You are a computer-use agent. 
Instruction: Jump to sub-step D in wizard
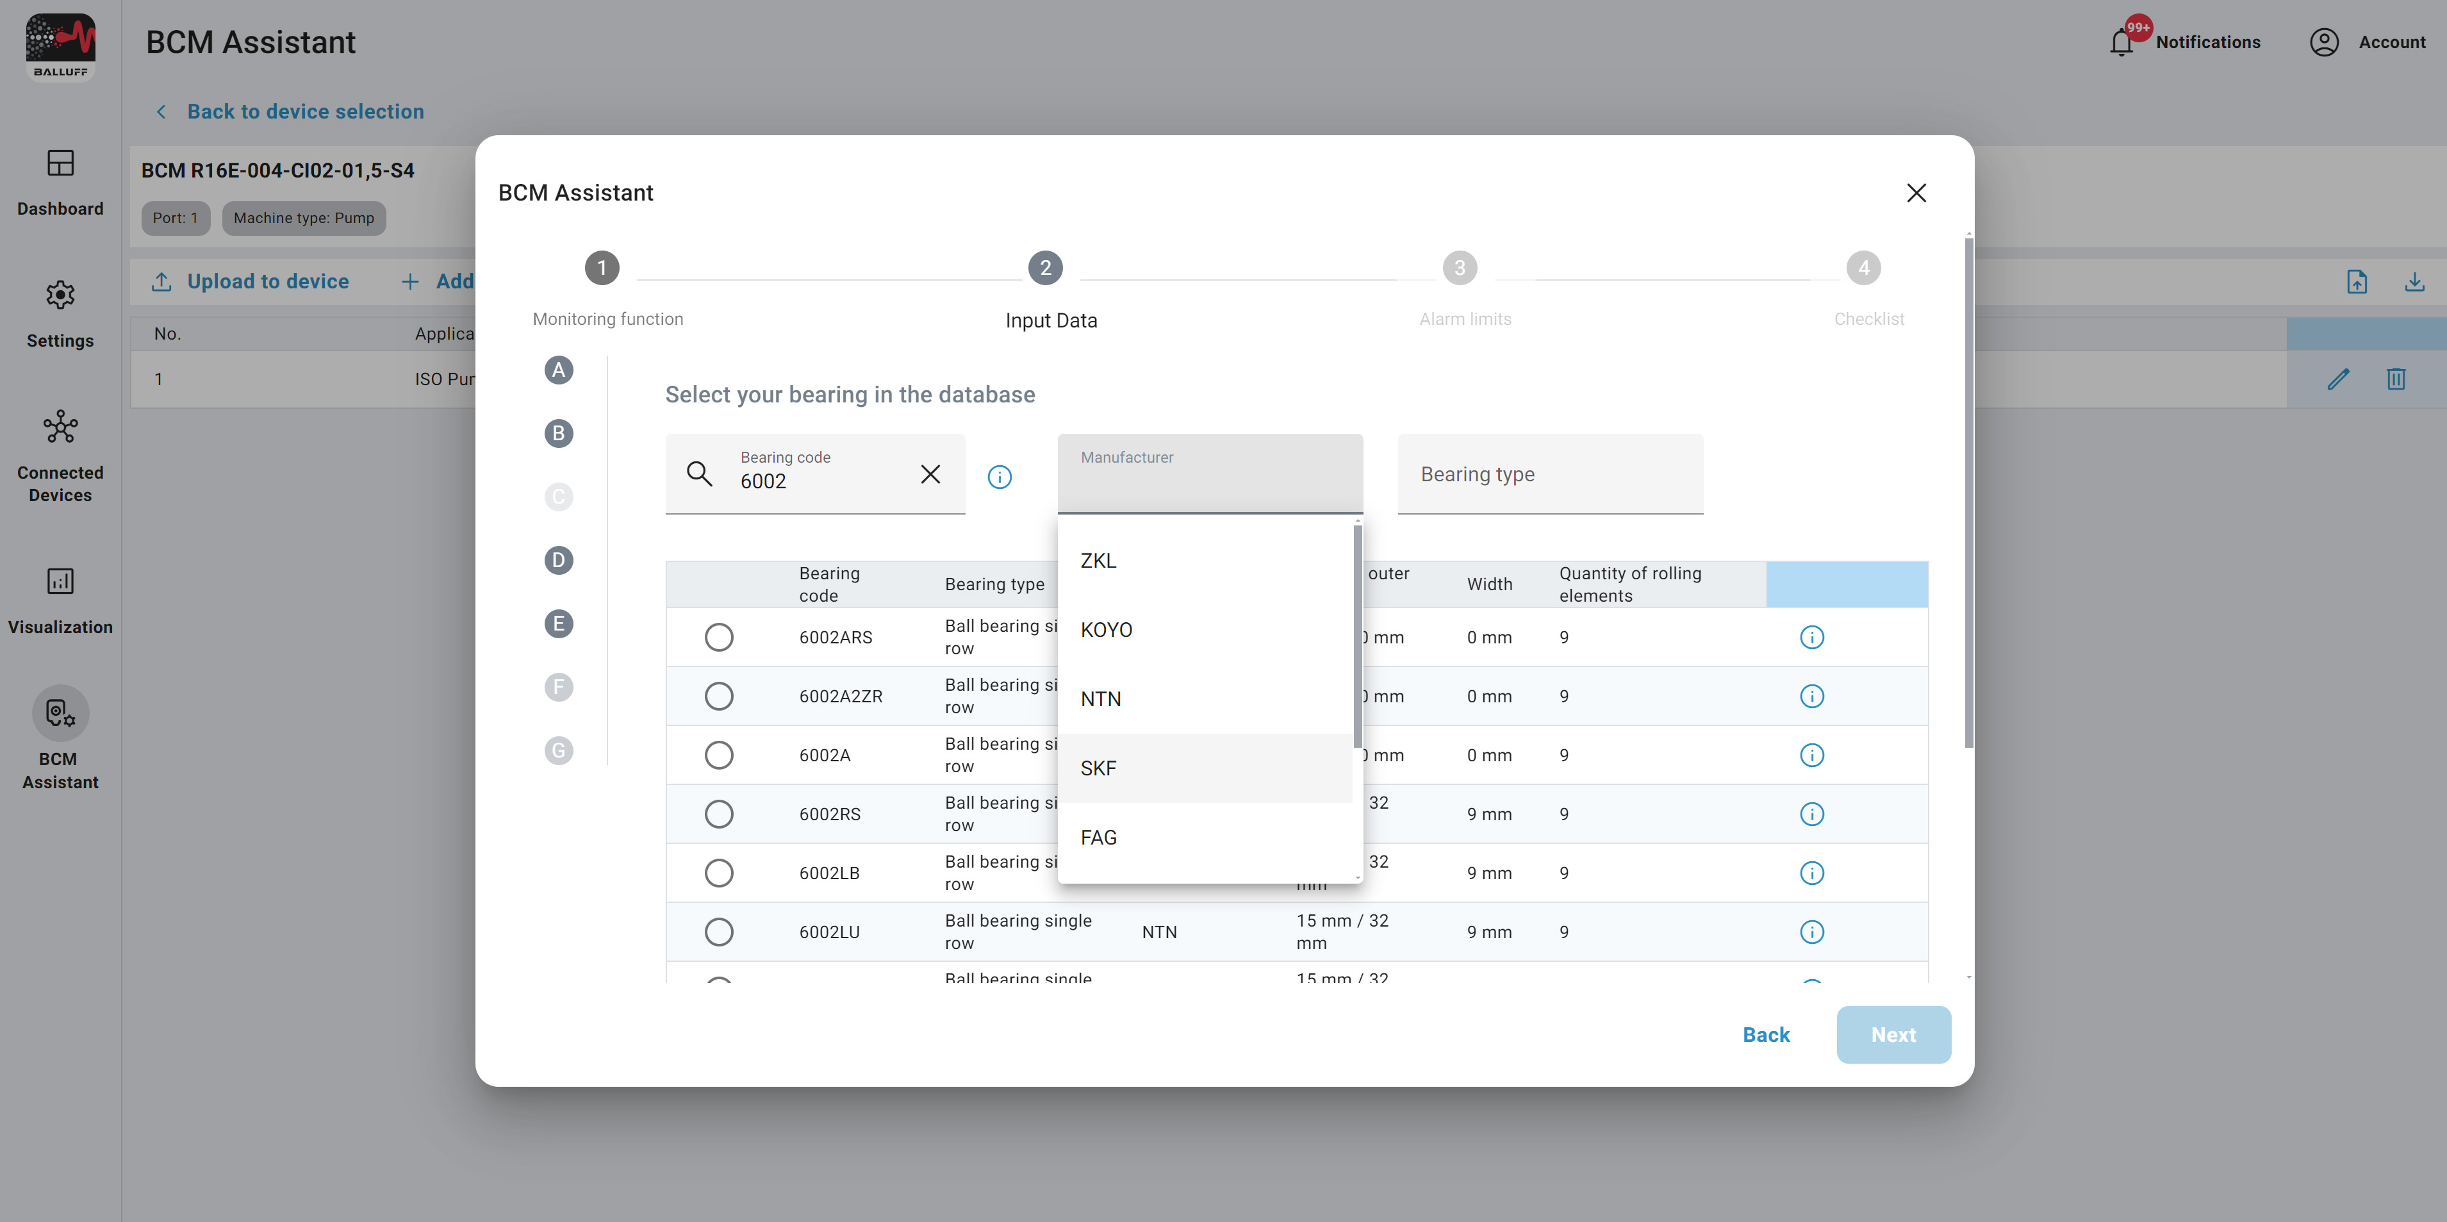[x=559, y=561]
